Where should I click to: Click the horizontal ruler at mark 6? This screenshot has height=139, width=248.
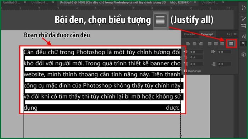point(114,8)
